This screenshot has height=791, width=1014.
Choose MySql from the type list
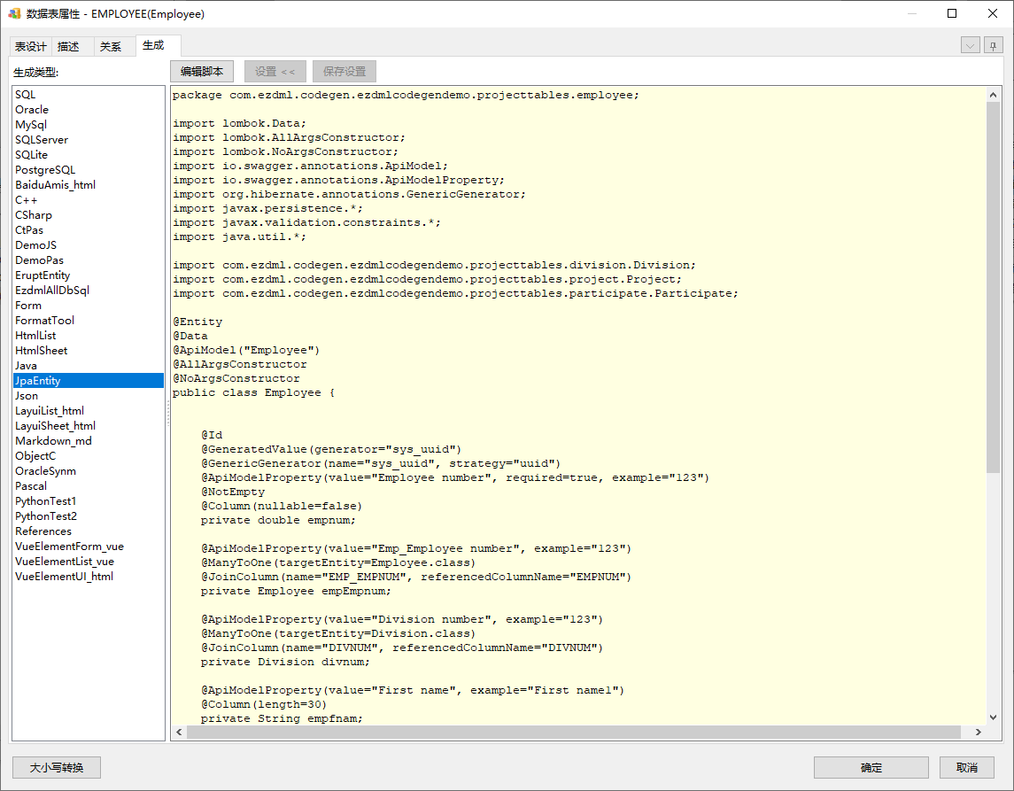pyautogui.click(x=31, y=125)
